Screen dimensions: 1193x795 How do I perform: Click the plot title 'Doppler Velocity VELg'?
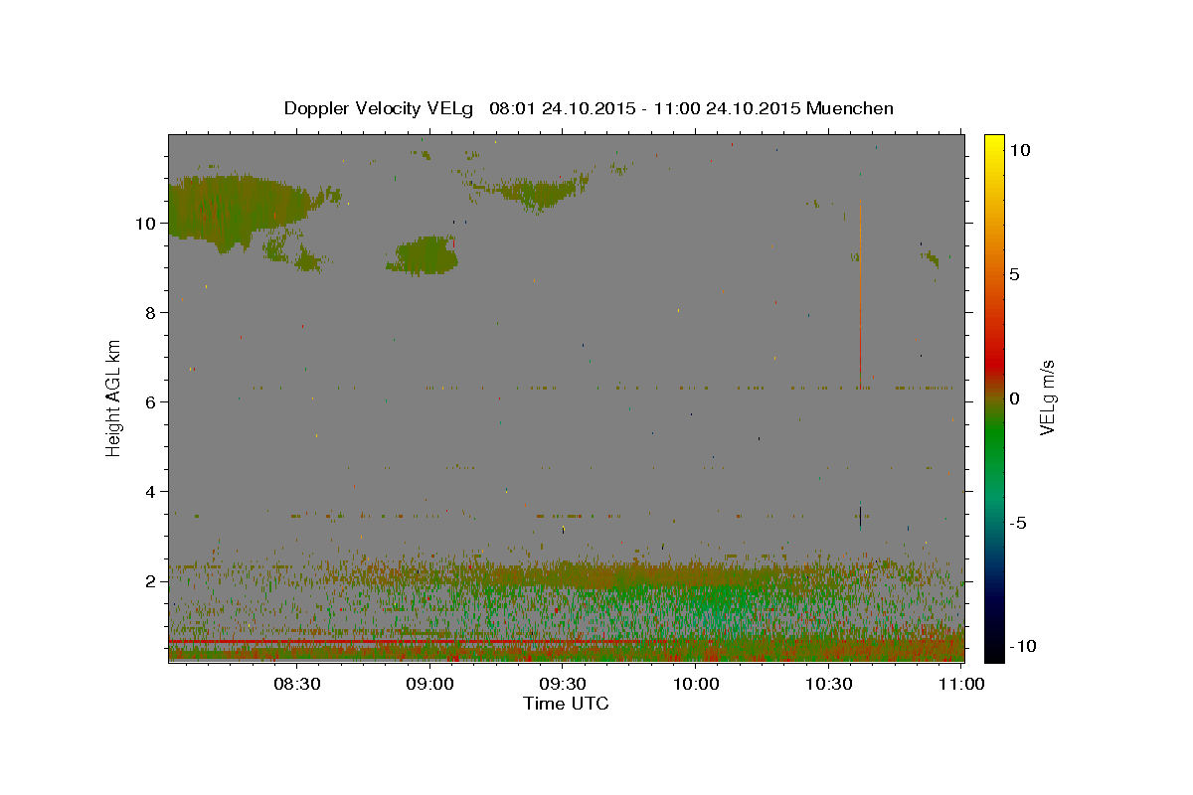tap(380, 108)
